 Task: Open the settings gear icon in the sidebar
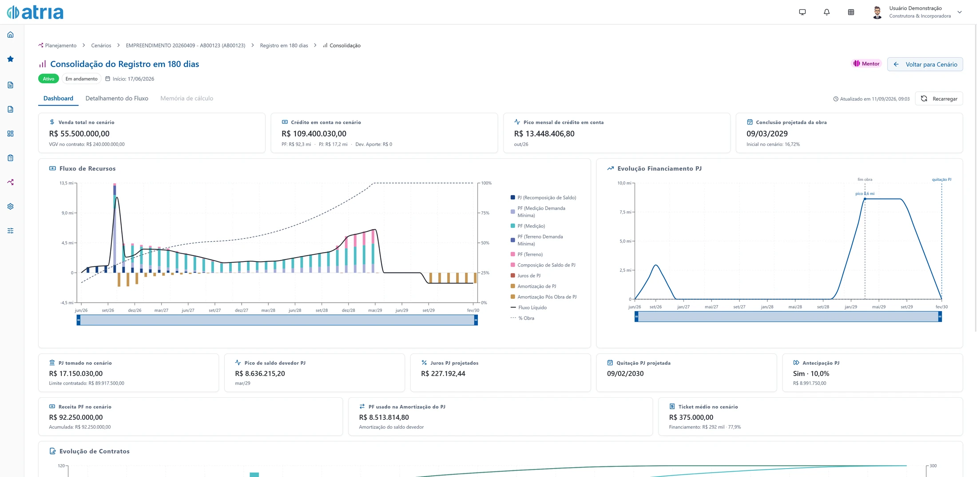click(x=10, y=207)
